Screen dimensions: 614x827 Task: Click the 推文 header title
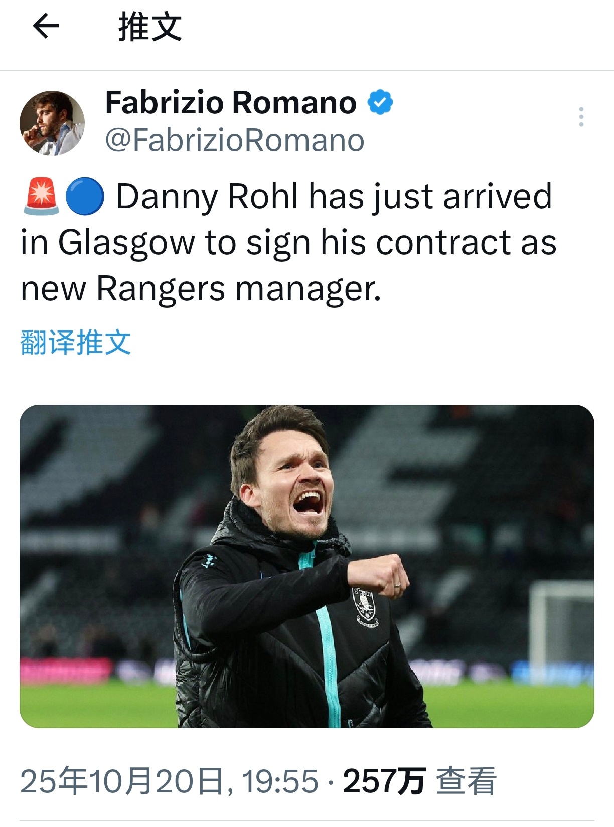[149, 27]
